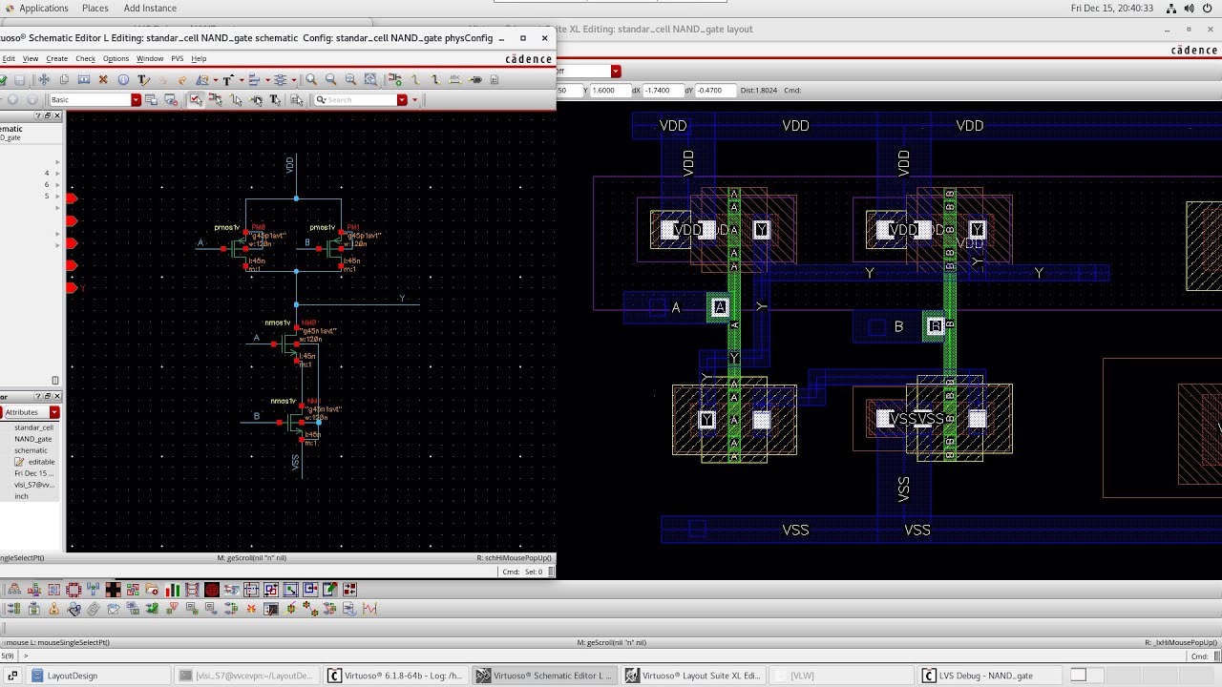
Task: Click the folder with red plus icon
Action: [x=152, y=589]
